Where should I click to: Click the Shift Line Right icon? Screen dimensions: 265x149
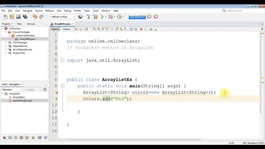135,29
